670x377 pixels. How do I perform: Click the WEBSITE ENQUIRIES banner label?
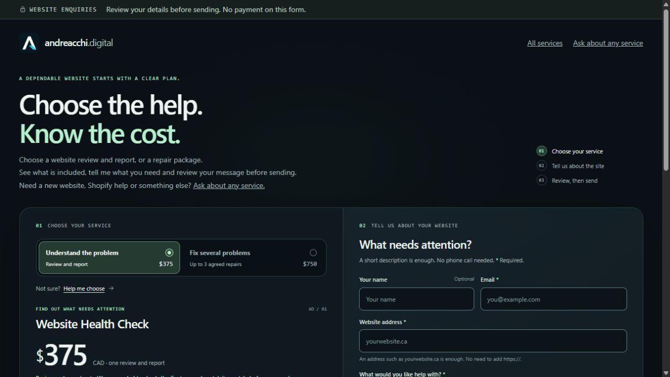click(x=63, y=10)
